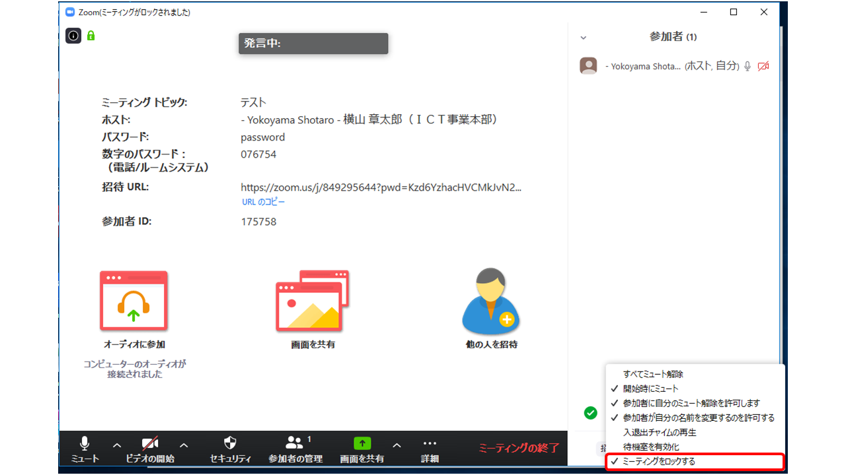This screenshot has height=475, width=846.
Task: Click the participant avatar of Yokoyama
Action: [x=588, y=66]
